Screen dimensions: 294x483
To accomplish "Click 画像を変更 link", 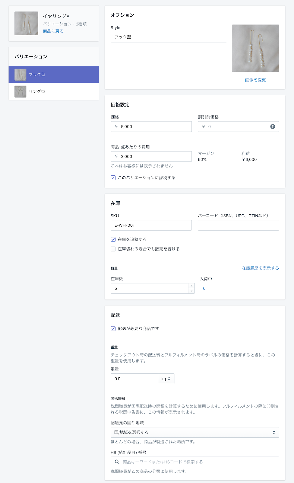I will 255,80.
